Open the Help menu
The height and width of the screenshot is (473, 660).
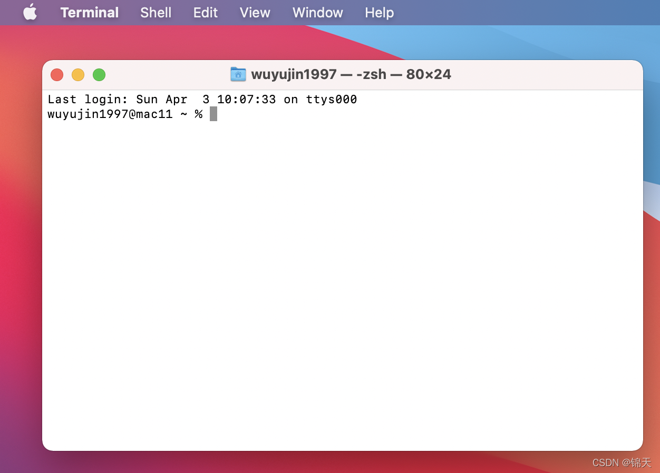tap(380, 13)
